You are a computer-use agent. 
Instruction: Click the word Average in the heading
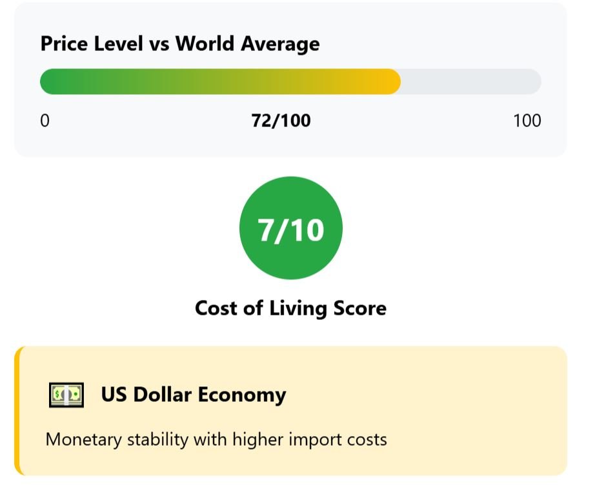click(x=281, y=44)
